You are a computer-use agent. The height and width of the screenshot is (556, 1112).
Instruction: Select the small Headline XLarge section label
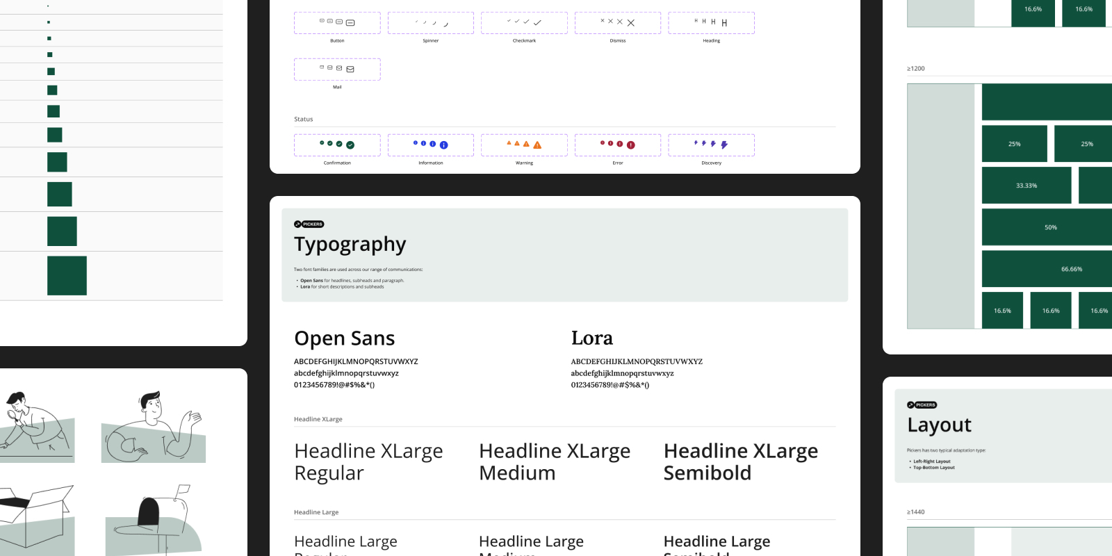[x=318, y=419]
